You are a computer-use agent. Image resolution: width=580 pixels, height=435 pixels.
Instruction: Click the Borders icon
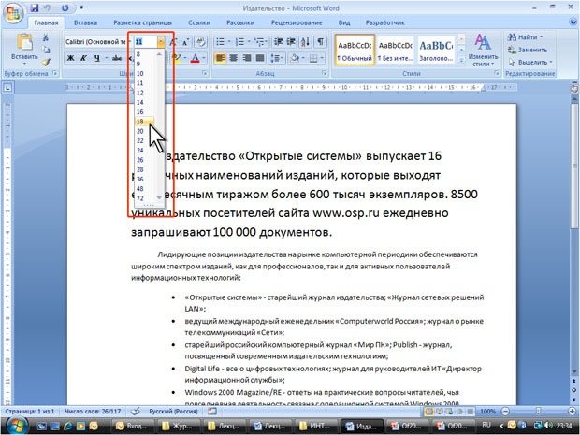(313, 58)
